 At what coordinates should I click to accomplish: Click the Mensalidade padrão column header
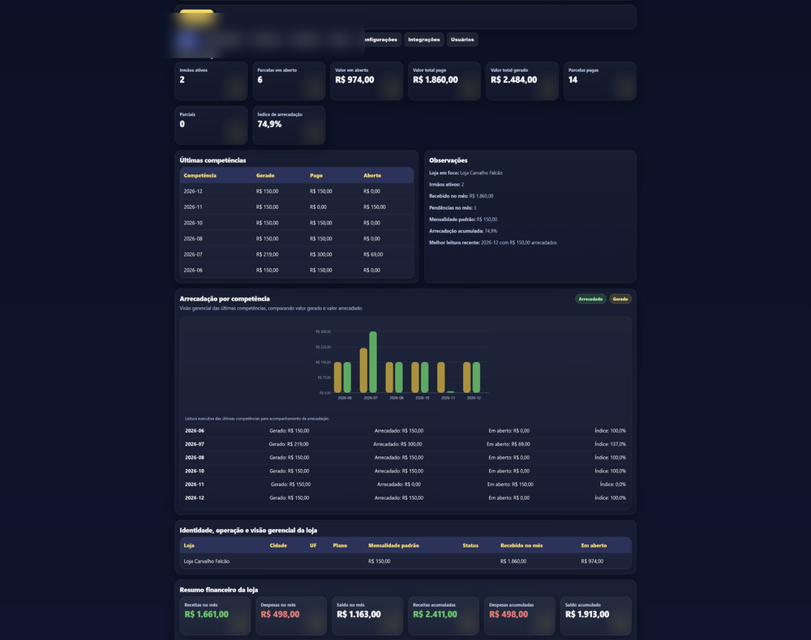393,545
